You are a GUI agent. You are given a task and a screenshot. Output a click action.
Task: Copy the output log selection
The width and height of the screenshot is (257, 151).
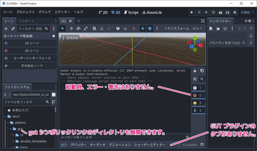click(x=202, y=71)
